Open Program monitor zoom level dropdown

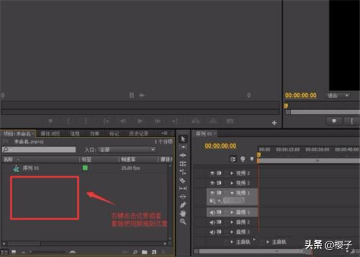point(338,95)
